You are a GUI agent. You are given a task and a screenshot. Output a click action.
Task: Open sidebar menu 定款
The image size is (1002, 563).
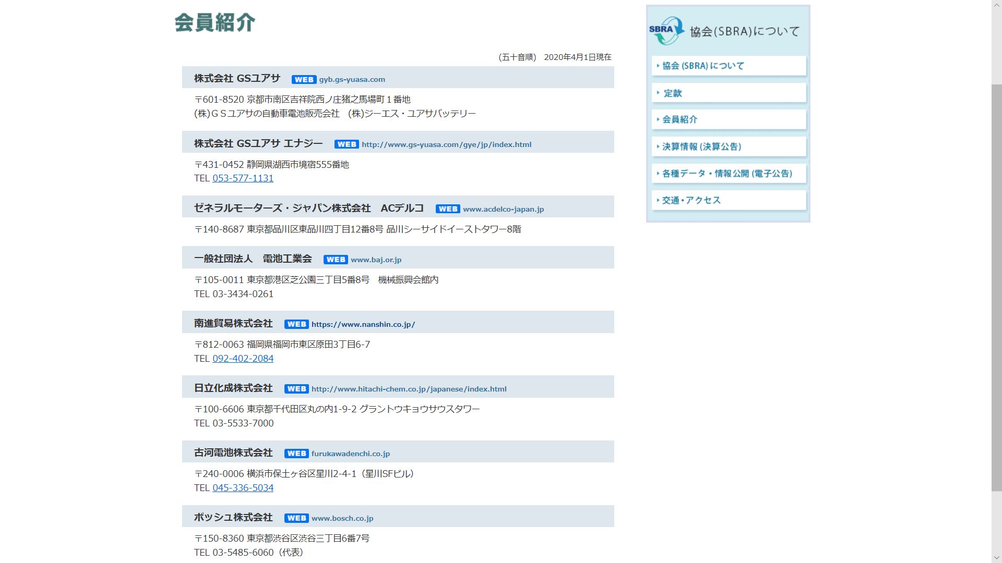[729, 93]
